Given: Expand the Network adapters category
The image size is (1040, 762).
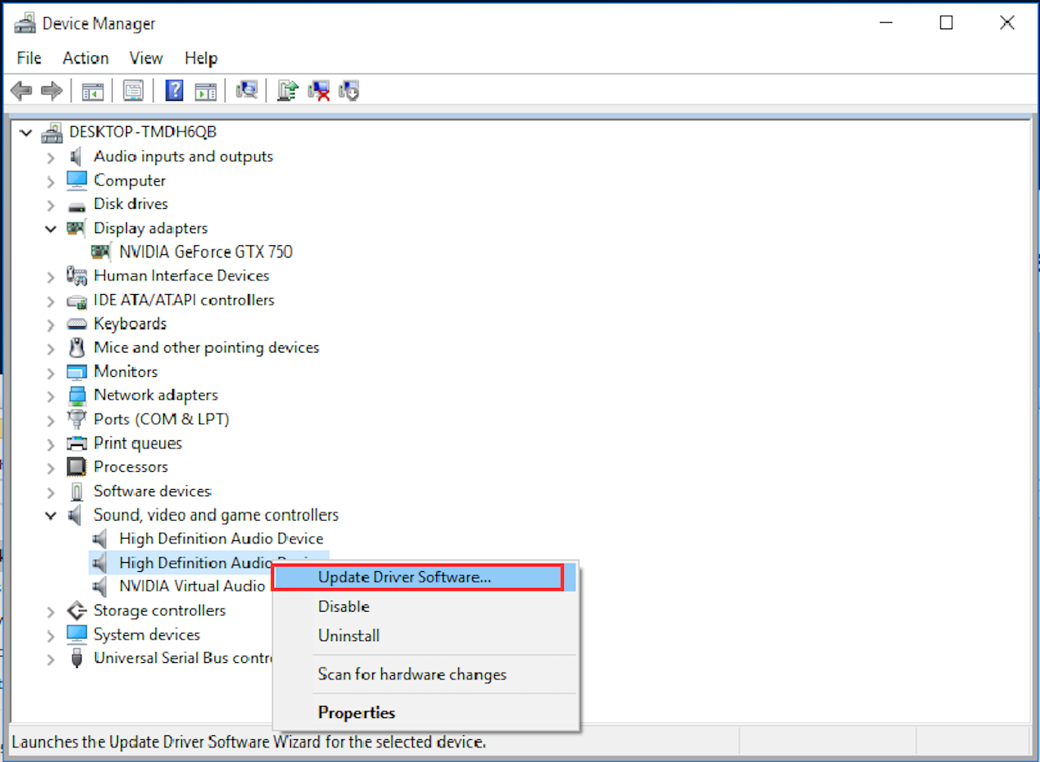Looking at the screenshot, I should pyautogui.click(x=50, y=396).
